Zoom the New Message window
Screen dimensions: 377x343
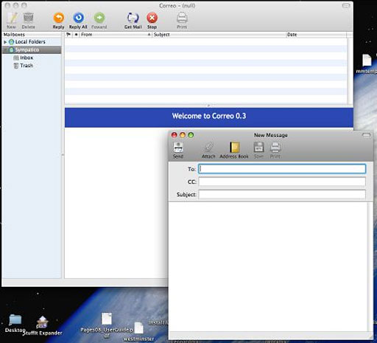[x=191, y=135]
